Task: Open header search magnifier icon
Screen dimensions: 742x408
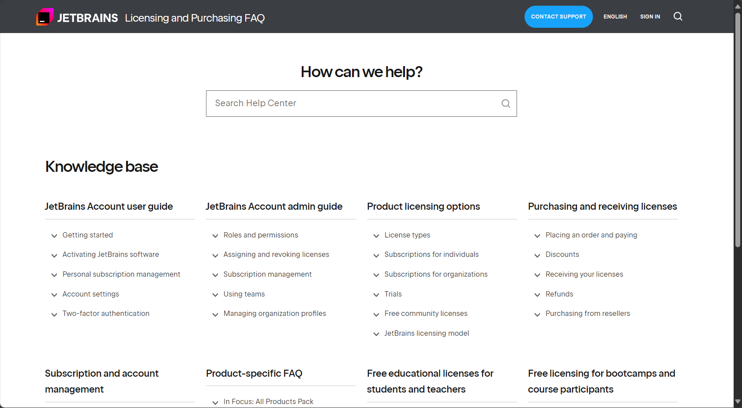Action: click(678, 16)
